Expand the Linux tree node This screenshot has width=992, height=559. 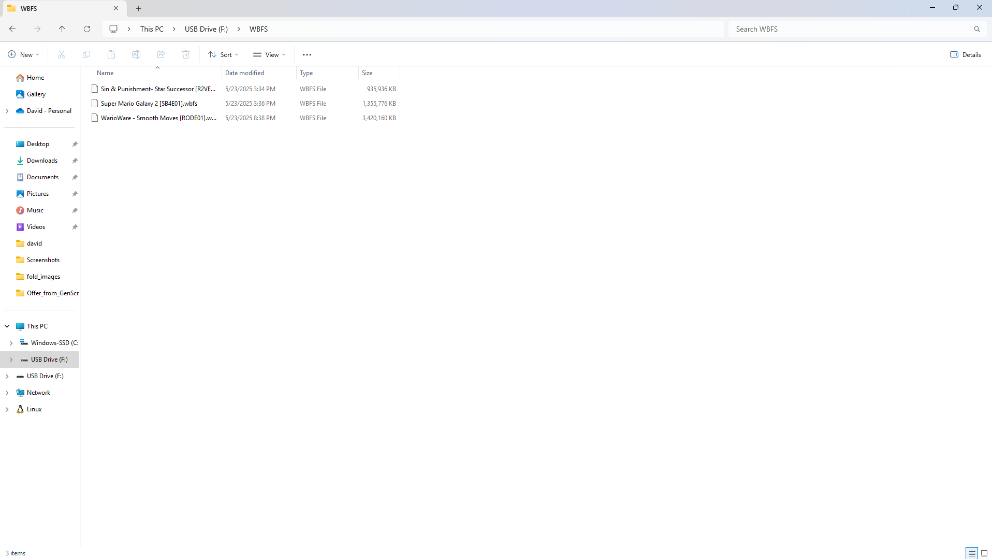click(7, 409)
